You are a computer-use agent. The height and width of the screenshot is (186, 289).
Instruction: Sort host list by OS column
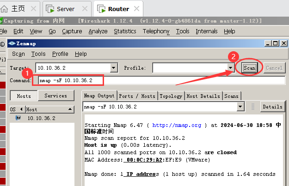click(17, 109)
